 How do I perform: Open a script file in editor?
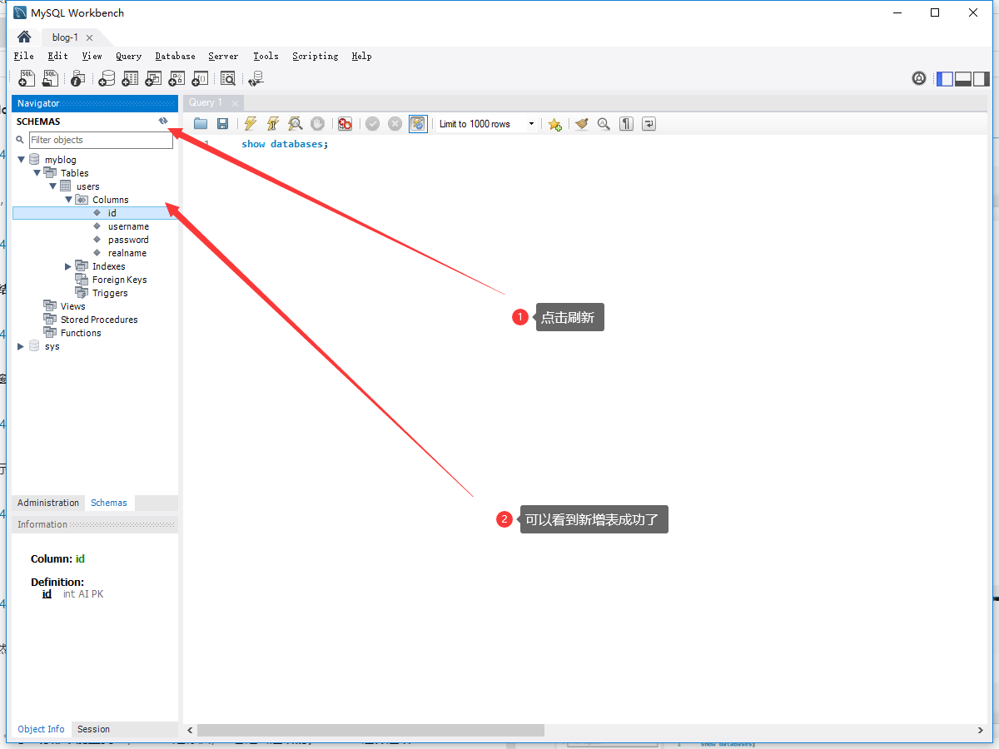tap(201, 124)
